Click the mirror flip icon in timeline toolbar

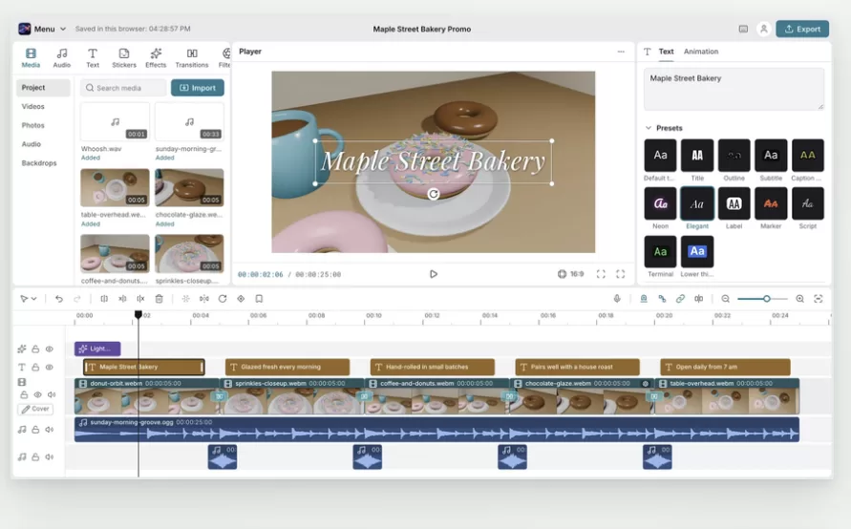click(x=204, y=299)
